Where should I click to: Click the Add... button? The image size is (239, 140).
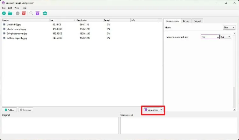click(10, 110)
